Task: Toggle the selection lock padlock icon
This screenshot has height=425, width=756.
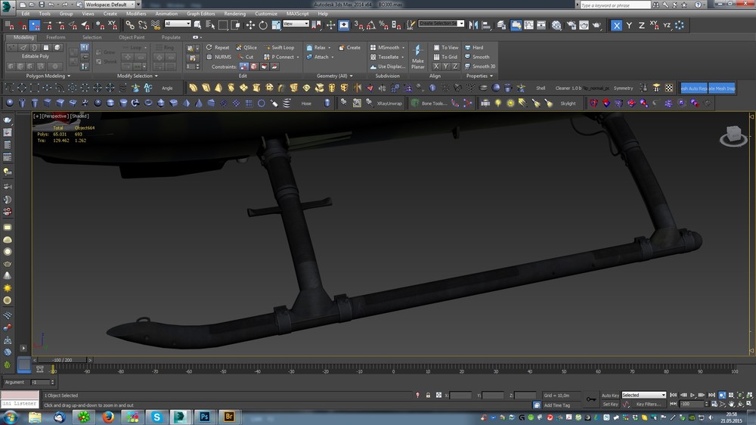Action: (x=428, y=395)
